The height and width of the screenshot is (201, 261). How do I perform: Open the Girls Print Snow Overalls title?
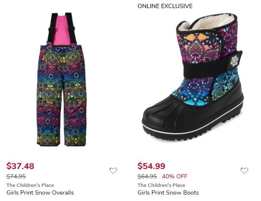40,192
